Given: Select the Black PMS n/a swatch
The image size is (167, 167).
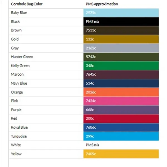Looking at the screenshot, I should pos(121,22).
